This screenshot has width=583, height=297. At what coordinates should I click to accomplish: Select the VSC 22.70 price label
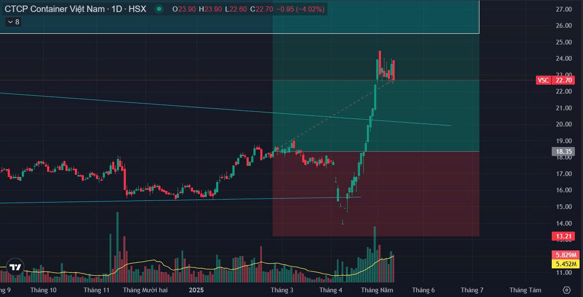click(x=555, y=80)
